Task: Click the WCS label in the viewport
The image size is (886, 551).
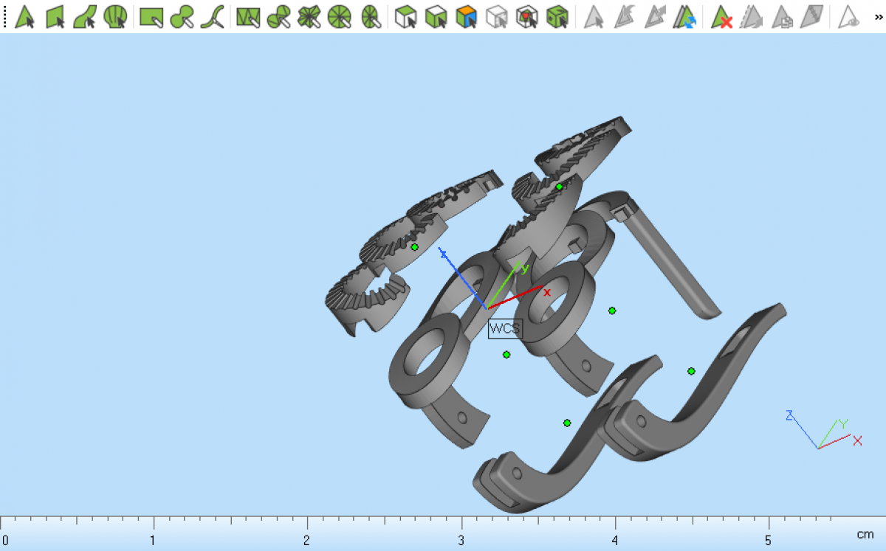Action: [505, 328]
